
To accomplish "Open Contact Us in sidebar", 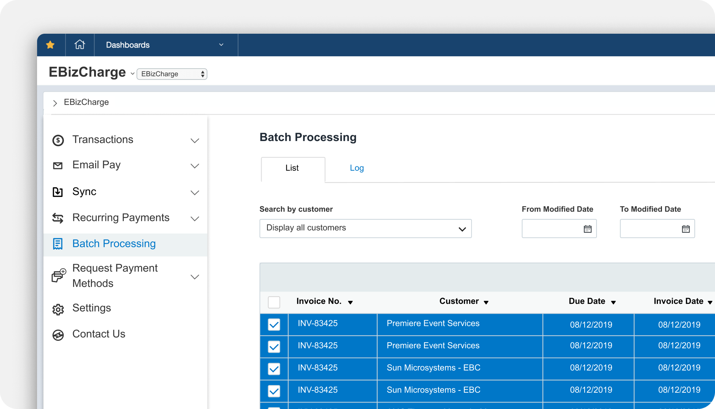I will coord(99,334).
